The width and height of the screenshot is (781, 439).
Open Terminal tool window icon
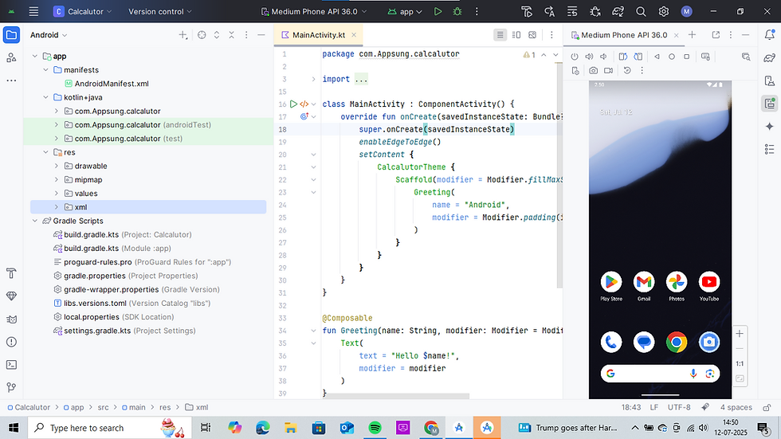[11, 365]
